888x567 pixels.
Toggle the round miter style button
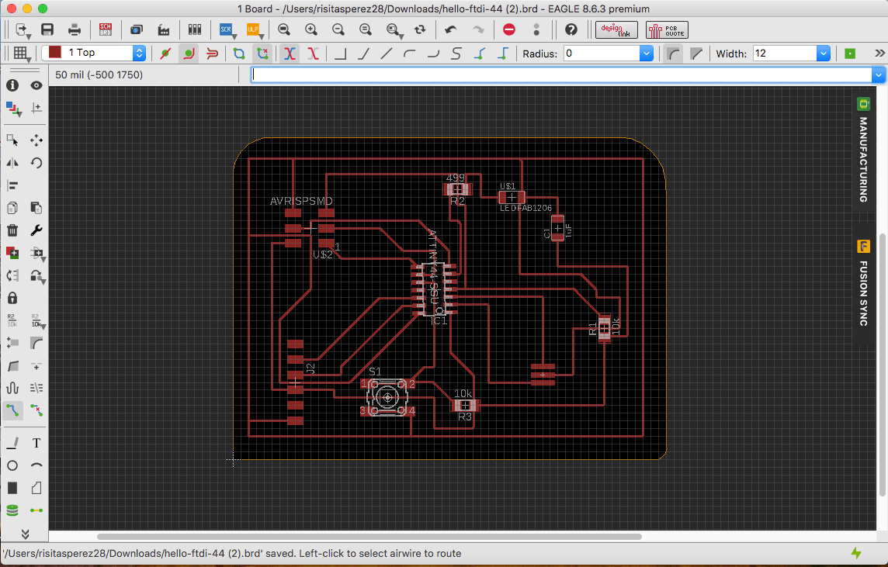[674, 54]
